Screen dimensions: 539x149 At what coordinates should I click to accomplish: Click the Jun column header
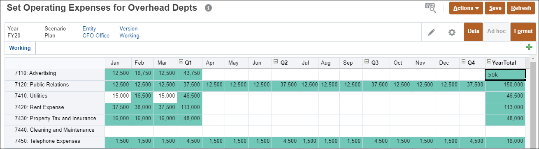click(x=260, y=63)
